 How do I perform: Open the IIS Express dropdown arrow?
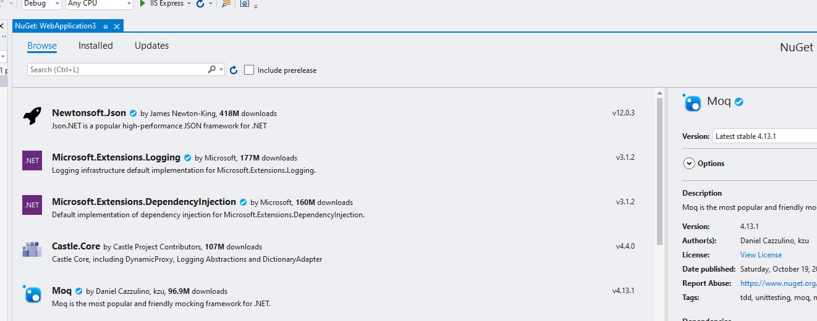pos(189,4)
